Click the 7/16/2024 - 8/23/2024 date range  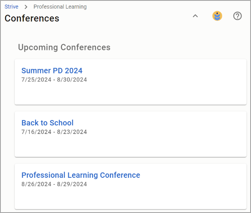tap(54, 132)
